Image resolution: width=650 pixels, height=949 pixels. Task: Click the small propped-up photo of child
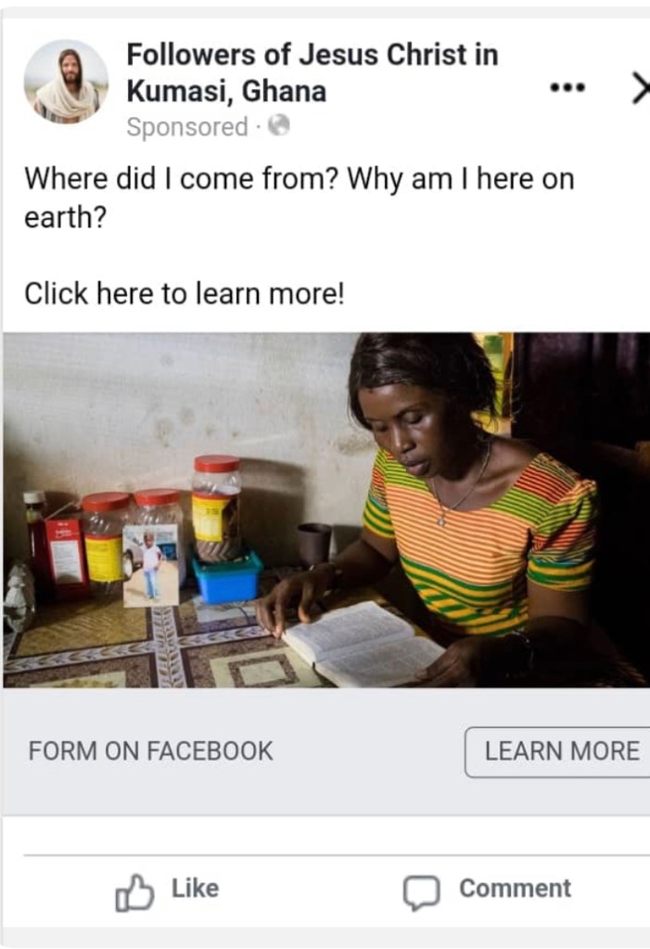[151, 566]
